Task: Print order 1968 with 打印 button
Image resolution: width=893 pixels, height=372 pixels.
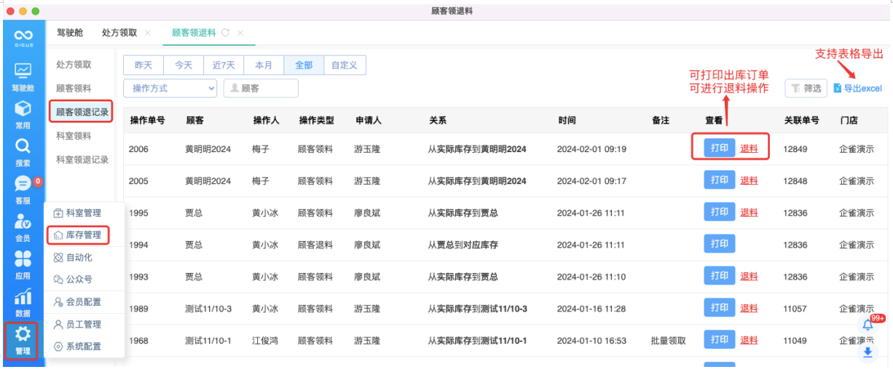Action: (720, 340)
